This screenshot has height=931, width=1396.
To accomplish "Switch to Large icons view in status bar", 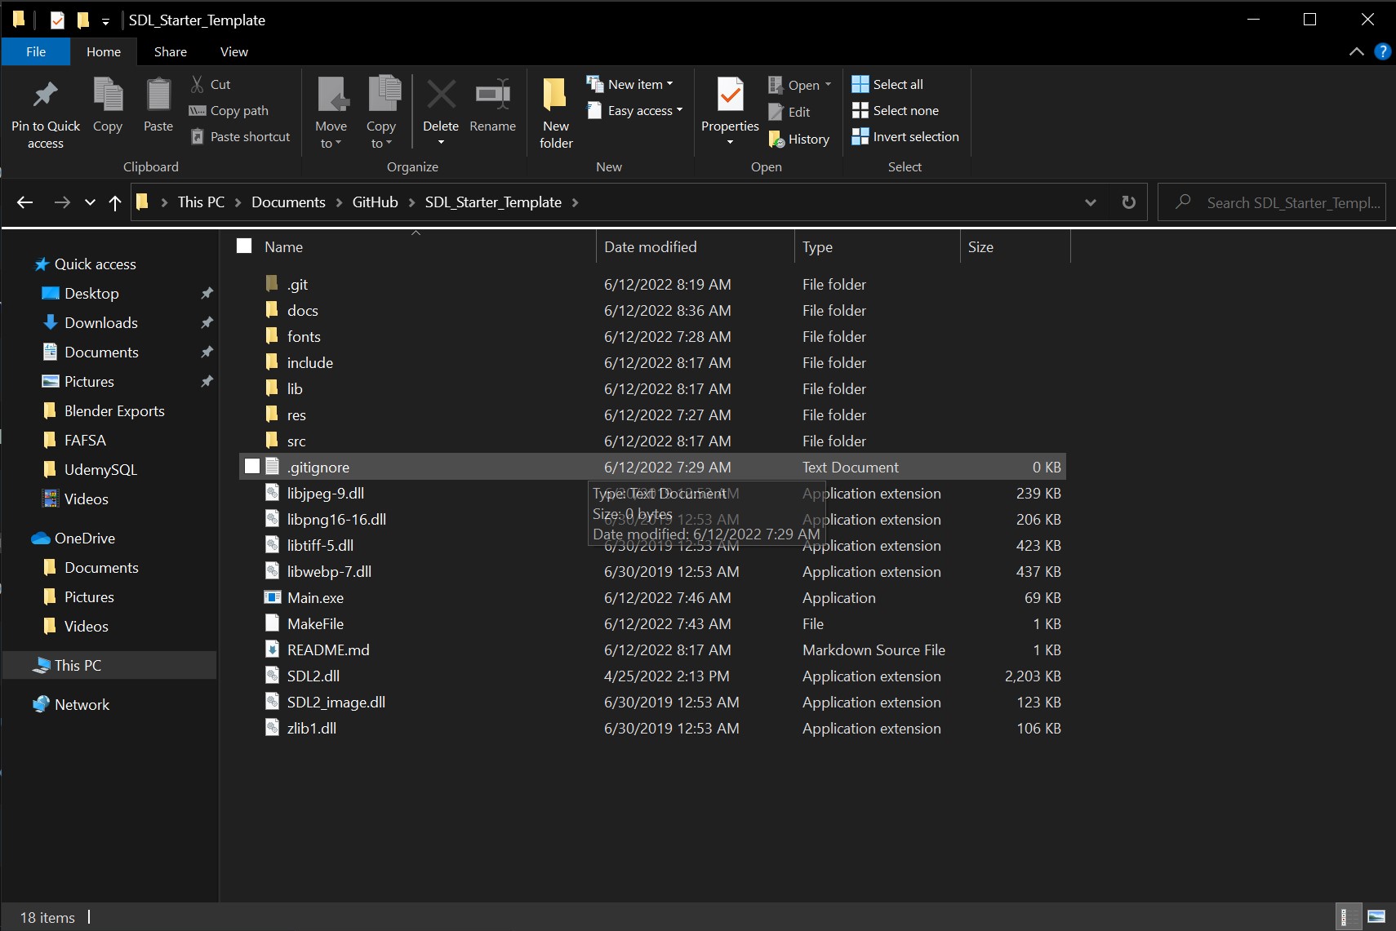I will (x=1376, y=917).
